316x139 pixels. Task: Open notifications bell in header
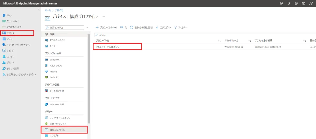(x=289, y=3)
